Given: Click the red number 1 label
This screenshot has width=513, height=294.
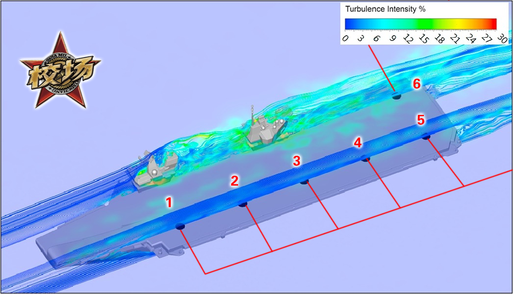Looking at the screenshot, I should click(x=169, y=203).
